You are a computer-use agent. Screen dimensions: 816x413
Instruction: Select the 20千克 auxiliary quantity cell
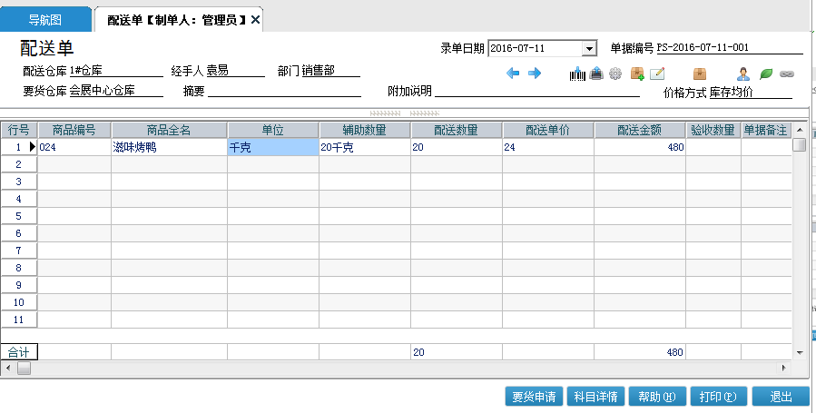click(x=365, y=147)
